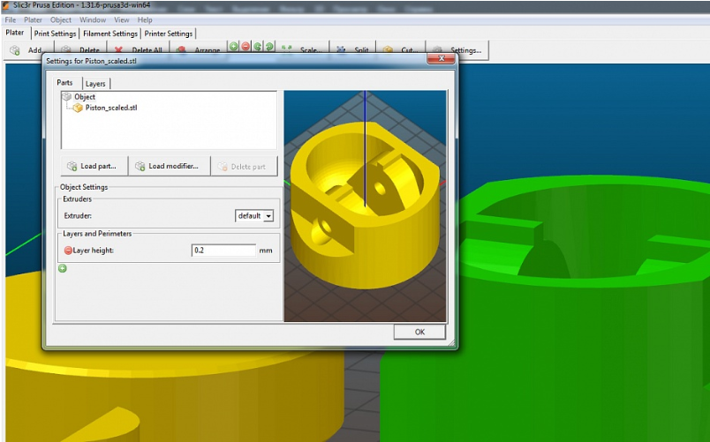Select the Object tree root
Viewport: 710px width, 442px height.
(85, 96)
